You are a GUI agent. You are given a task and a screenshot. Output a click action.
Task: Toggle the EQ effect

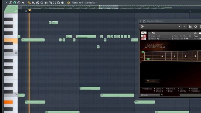coord(180,89)
